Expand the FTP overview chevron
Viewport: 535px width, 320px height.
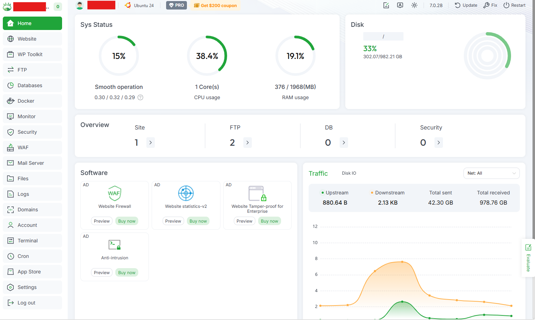(248, 143)
